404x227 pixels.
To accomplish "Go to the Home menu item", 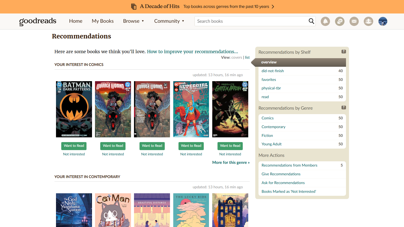I will click(x=76, y=21).
